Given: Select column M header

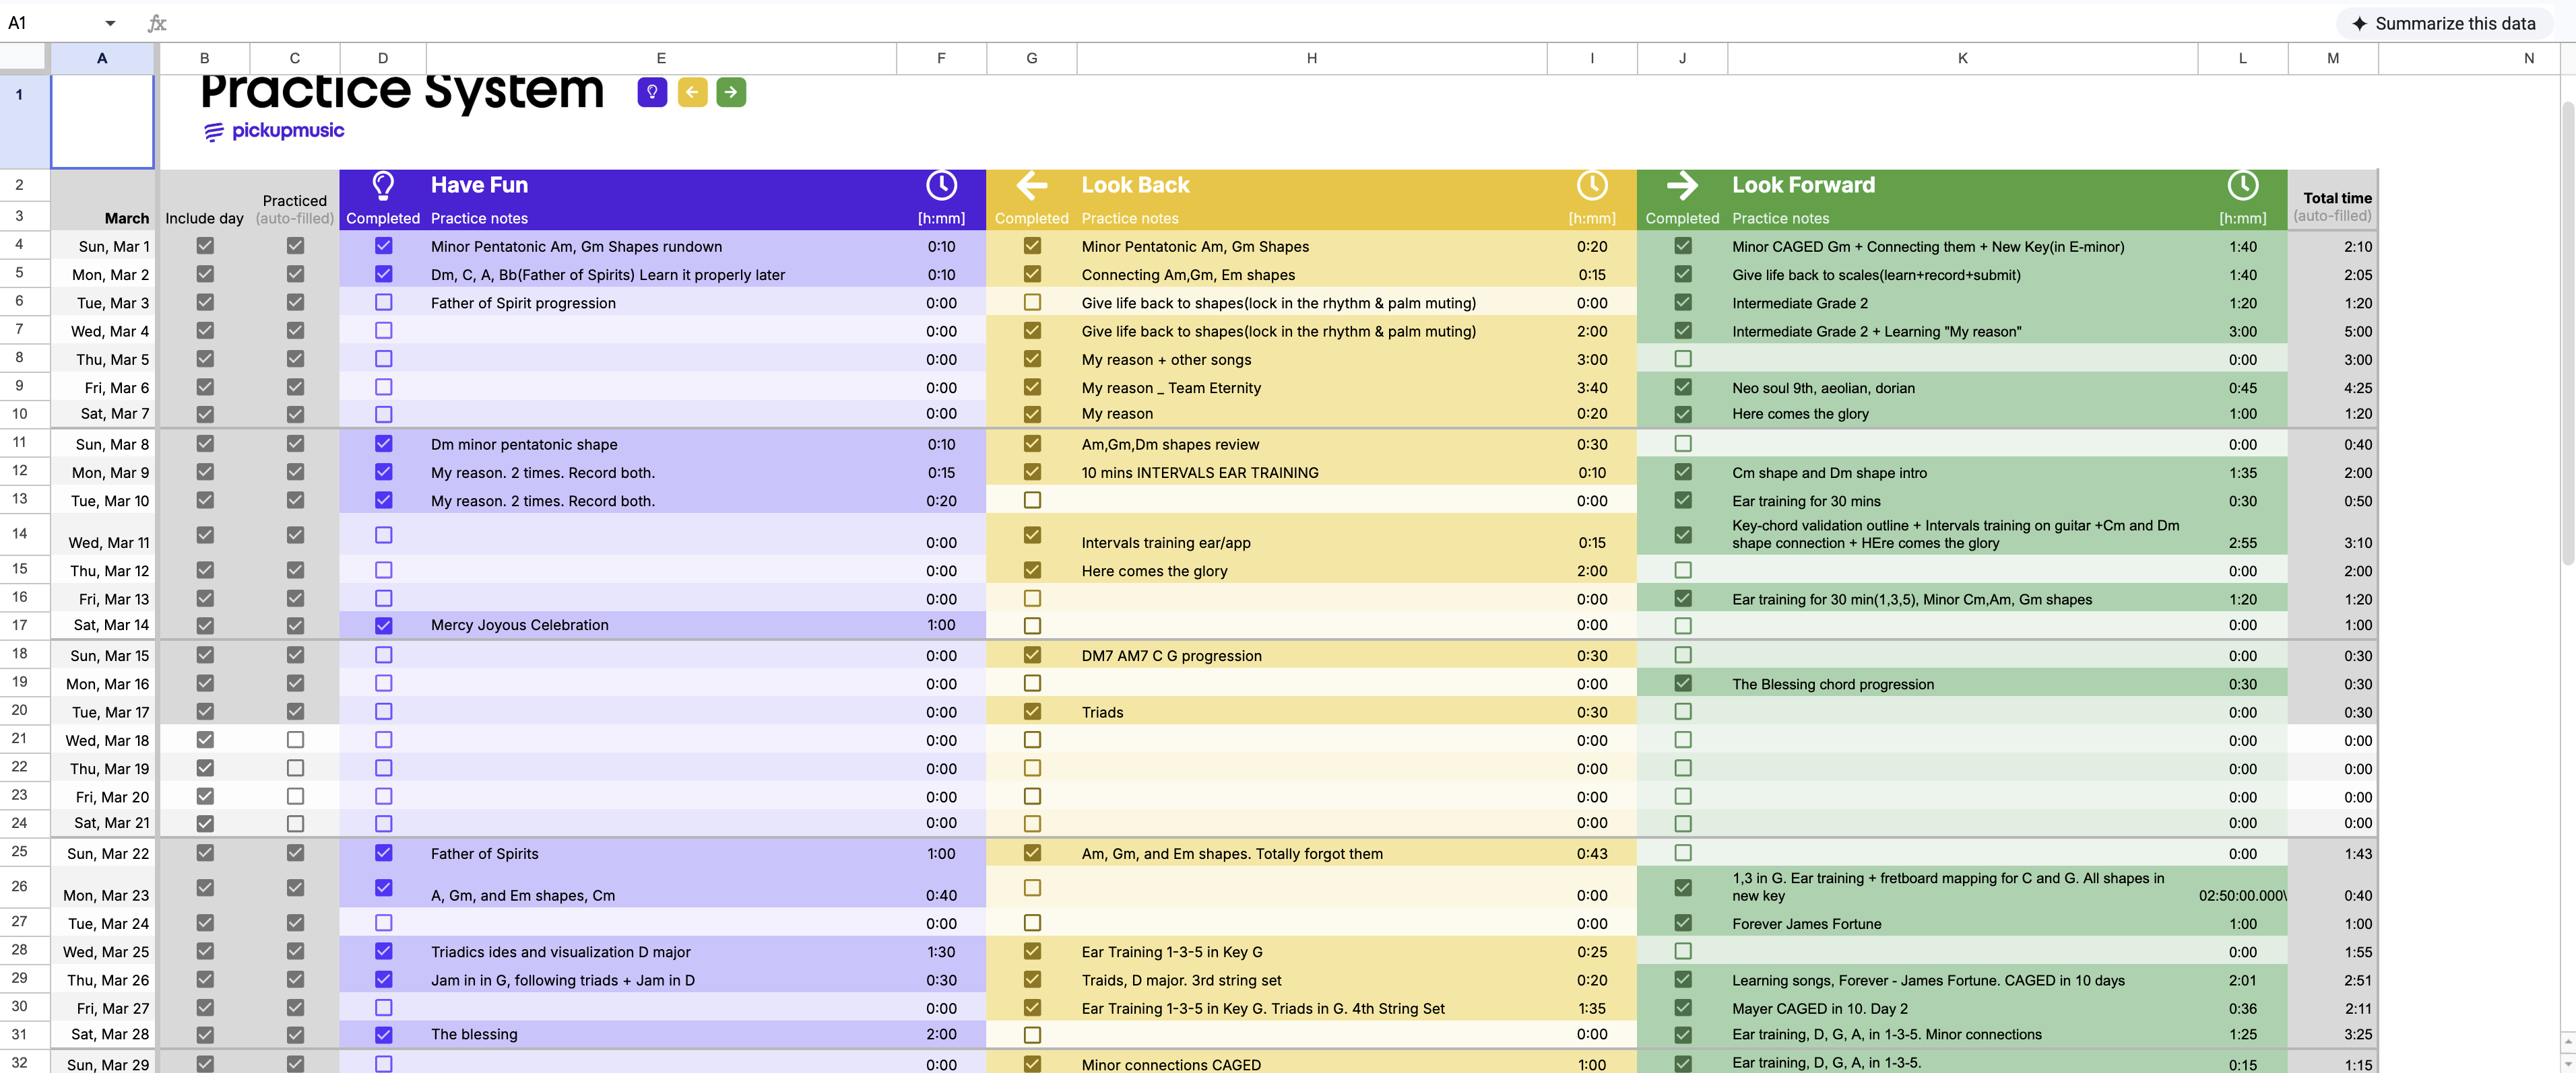Looking at the screenshot, I should [2332, 58].
